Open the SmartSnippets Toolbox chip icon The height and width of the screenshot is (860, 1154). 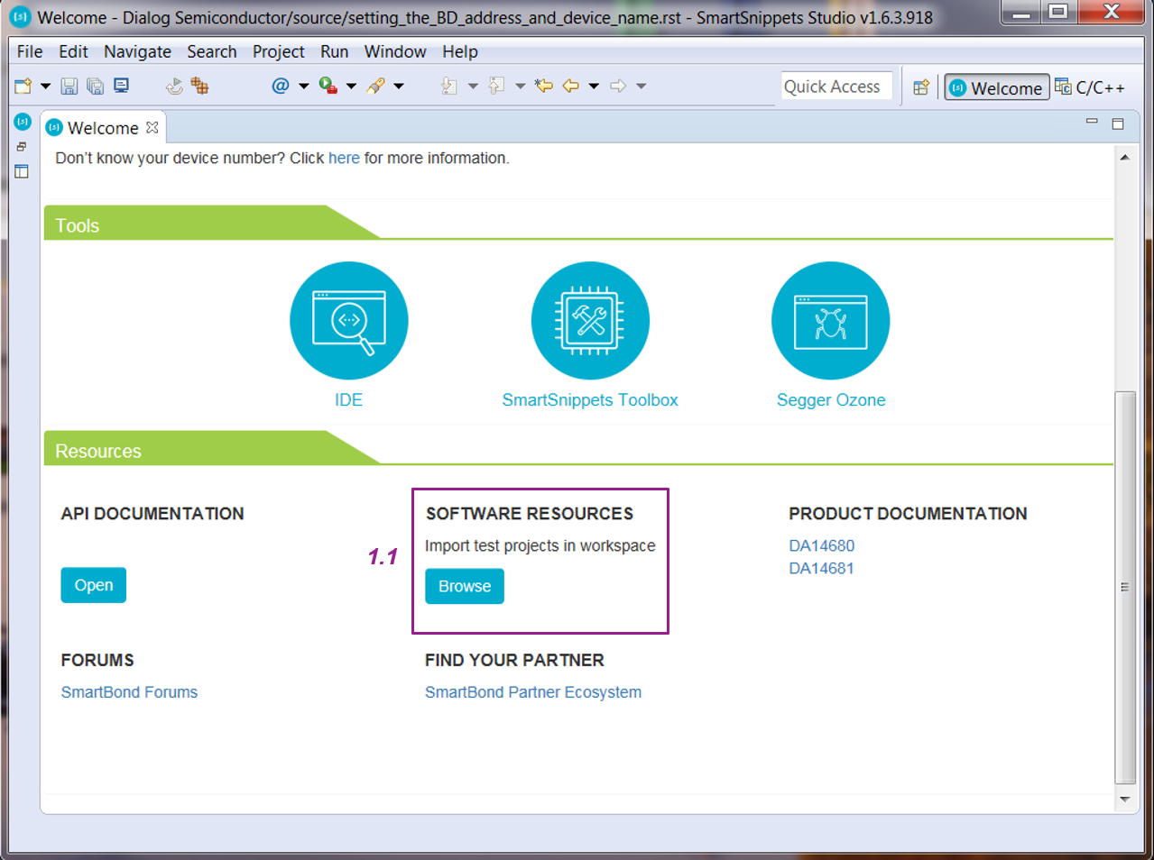point(590,320)
